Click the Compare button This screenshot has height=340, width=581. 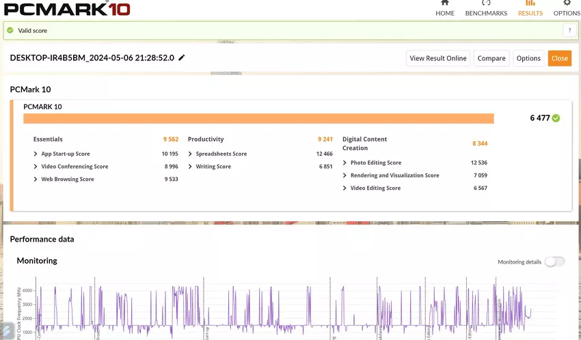tap(491, 58)
